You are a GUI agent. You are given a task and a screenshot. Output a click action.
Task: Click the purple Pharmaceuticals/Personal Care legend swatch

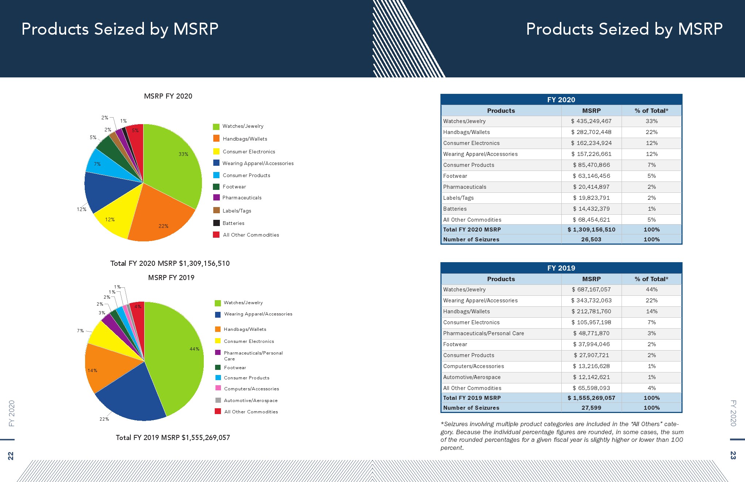(218, 353)
